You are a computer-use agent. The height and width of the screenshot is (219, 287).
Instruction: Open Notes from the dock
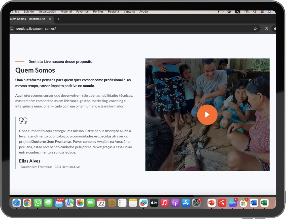click(133, 203)
